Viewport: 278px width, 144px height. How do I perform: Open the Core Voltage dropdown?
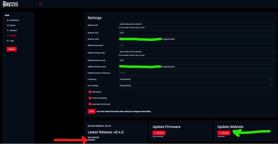(196, 85)
